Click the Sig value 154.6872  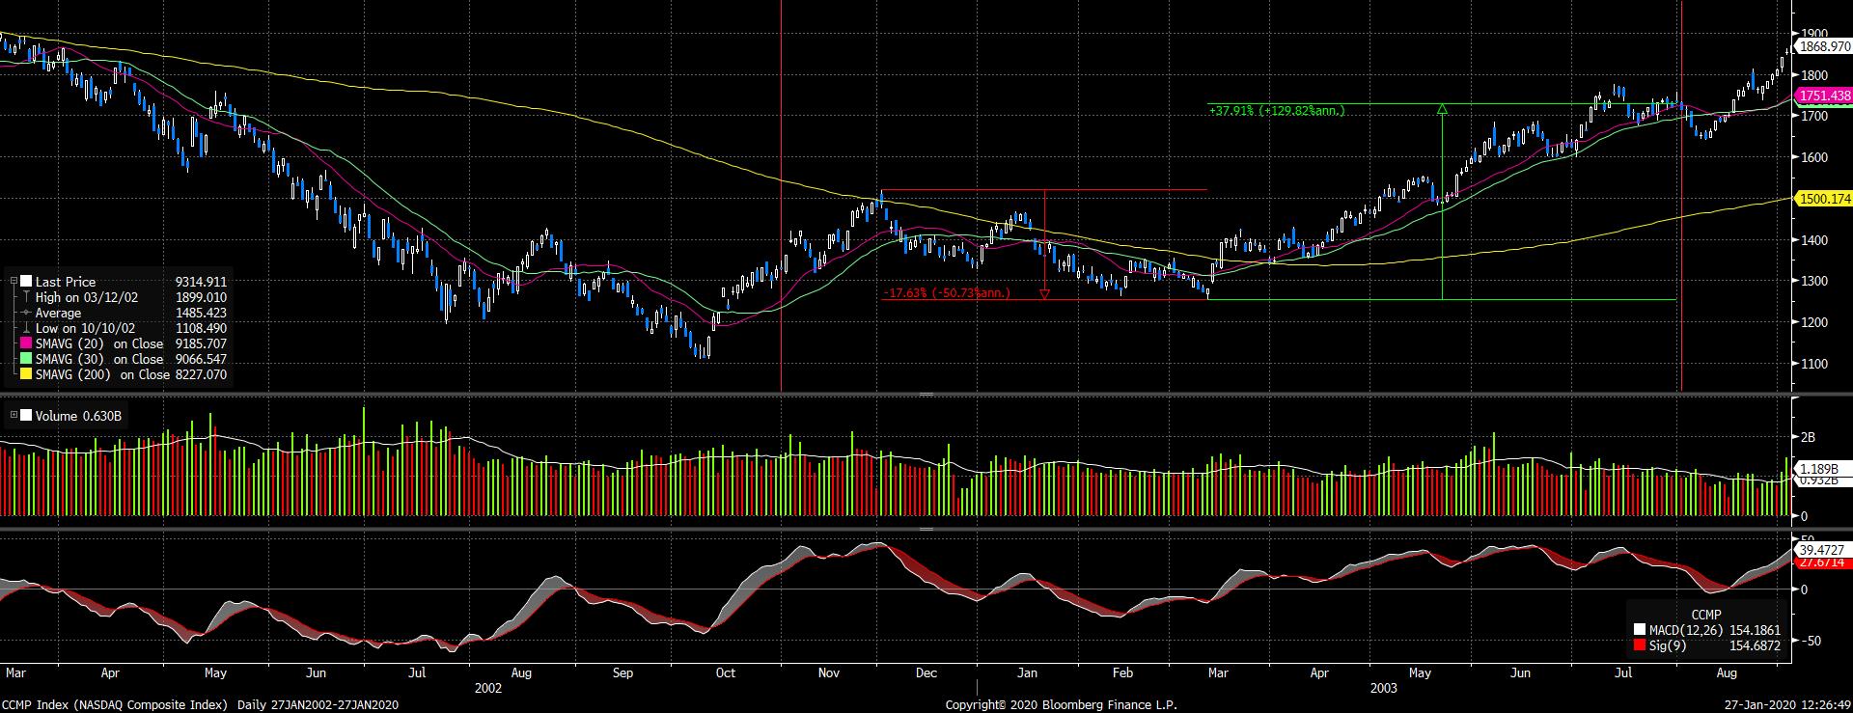click(x=1754, y=645)
